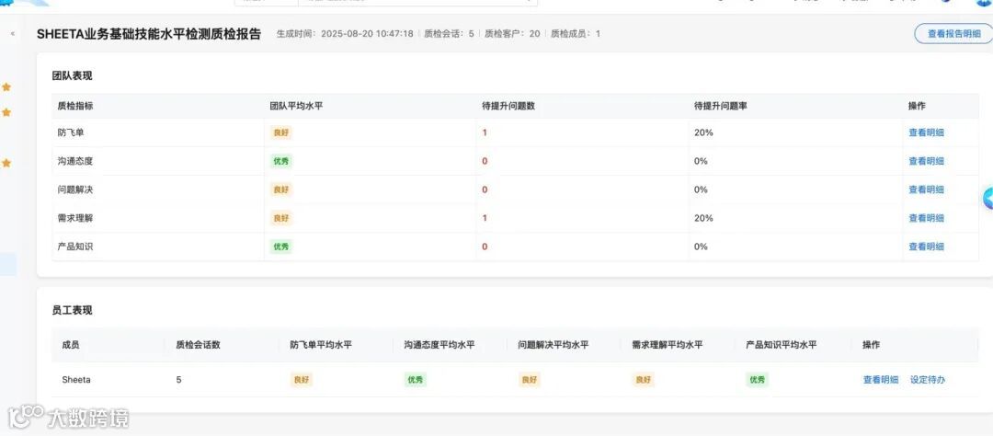View details for 需求理解 row

(926, 218)
